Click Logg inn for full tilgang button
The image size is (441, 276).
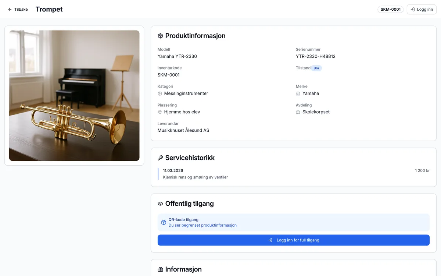[x=294, y=240]
